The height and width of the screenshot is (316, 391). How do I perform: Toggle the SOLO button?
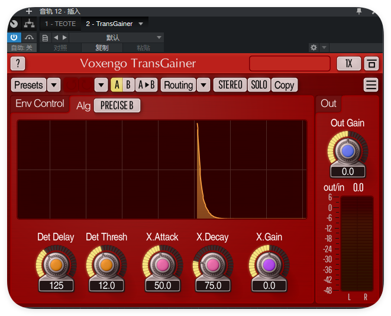tap(259, 85)
